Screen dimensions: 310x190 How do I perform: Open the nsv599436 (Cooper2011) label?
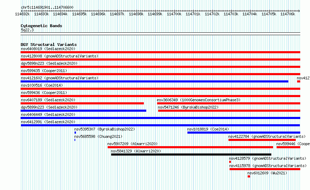click(x=44, y=93)
